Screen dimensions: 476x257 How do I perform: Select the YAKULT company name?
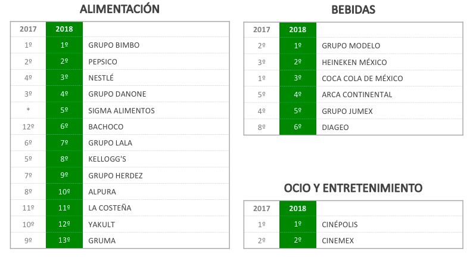point(101,224)
